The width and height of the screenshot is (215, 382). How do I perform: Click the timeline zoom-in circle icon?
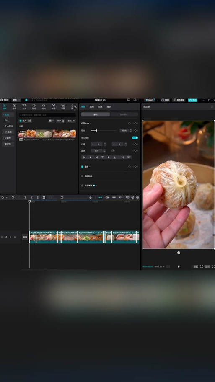point(137,197)
